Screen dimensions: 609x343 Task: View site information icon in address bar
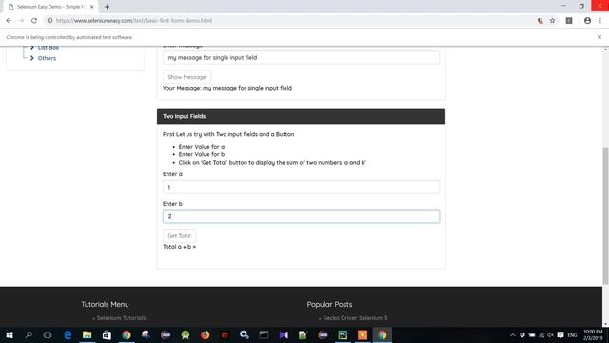click(x=49, y=21)
